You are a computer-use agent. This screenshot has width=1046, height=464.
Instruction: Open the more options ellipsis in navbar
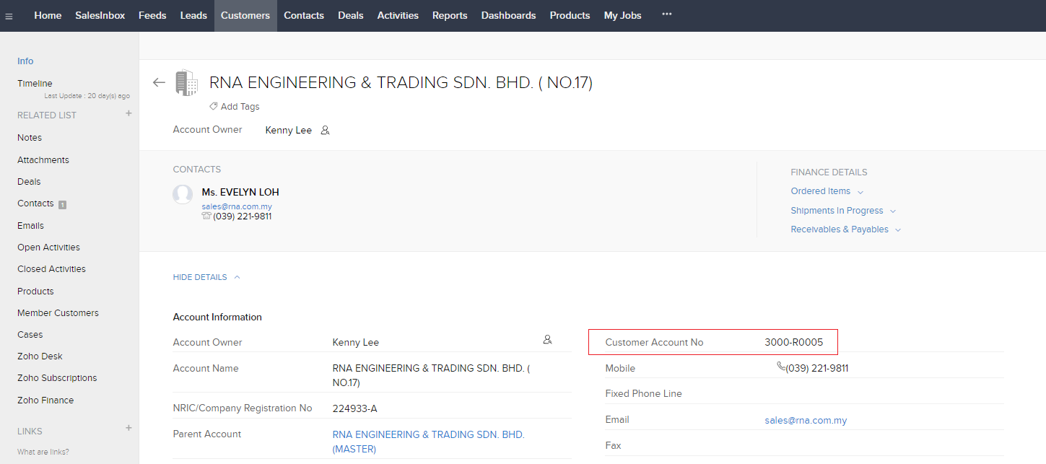pyautogui.click(x=666, y=14)
